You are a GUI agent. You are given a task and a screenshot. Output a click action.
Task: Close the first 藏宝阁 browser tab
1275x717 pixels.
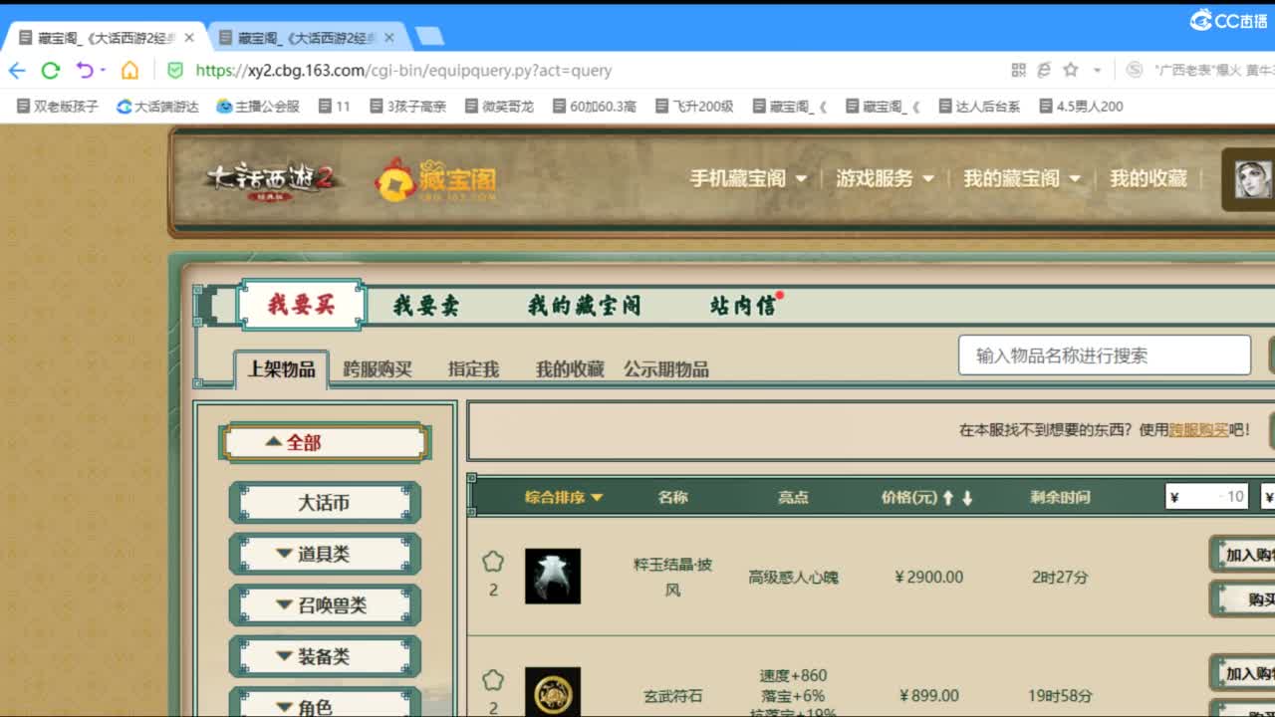[189, 38]
